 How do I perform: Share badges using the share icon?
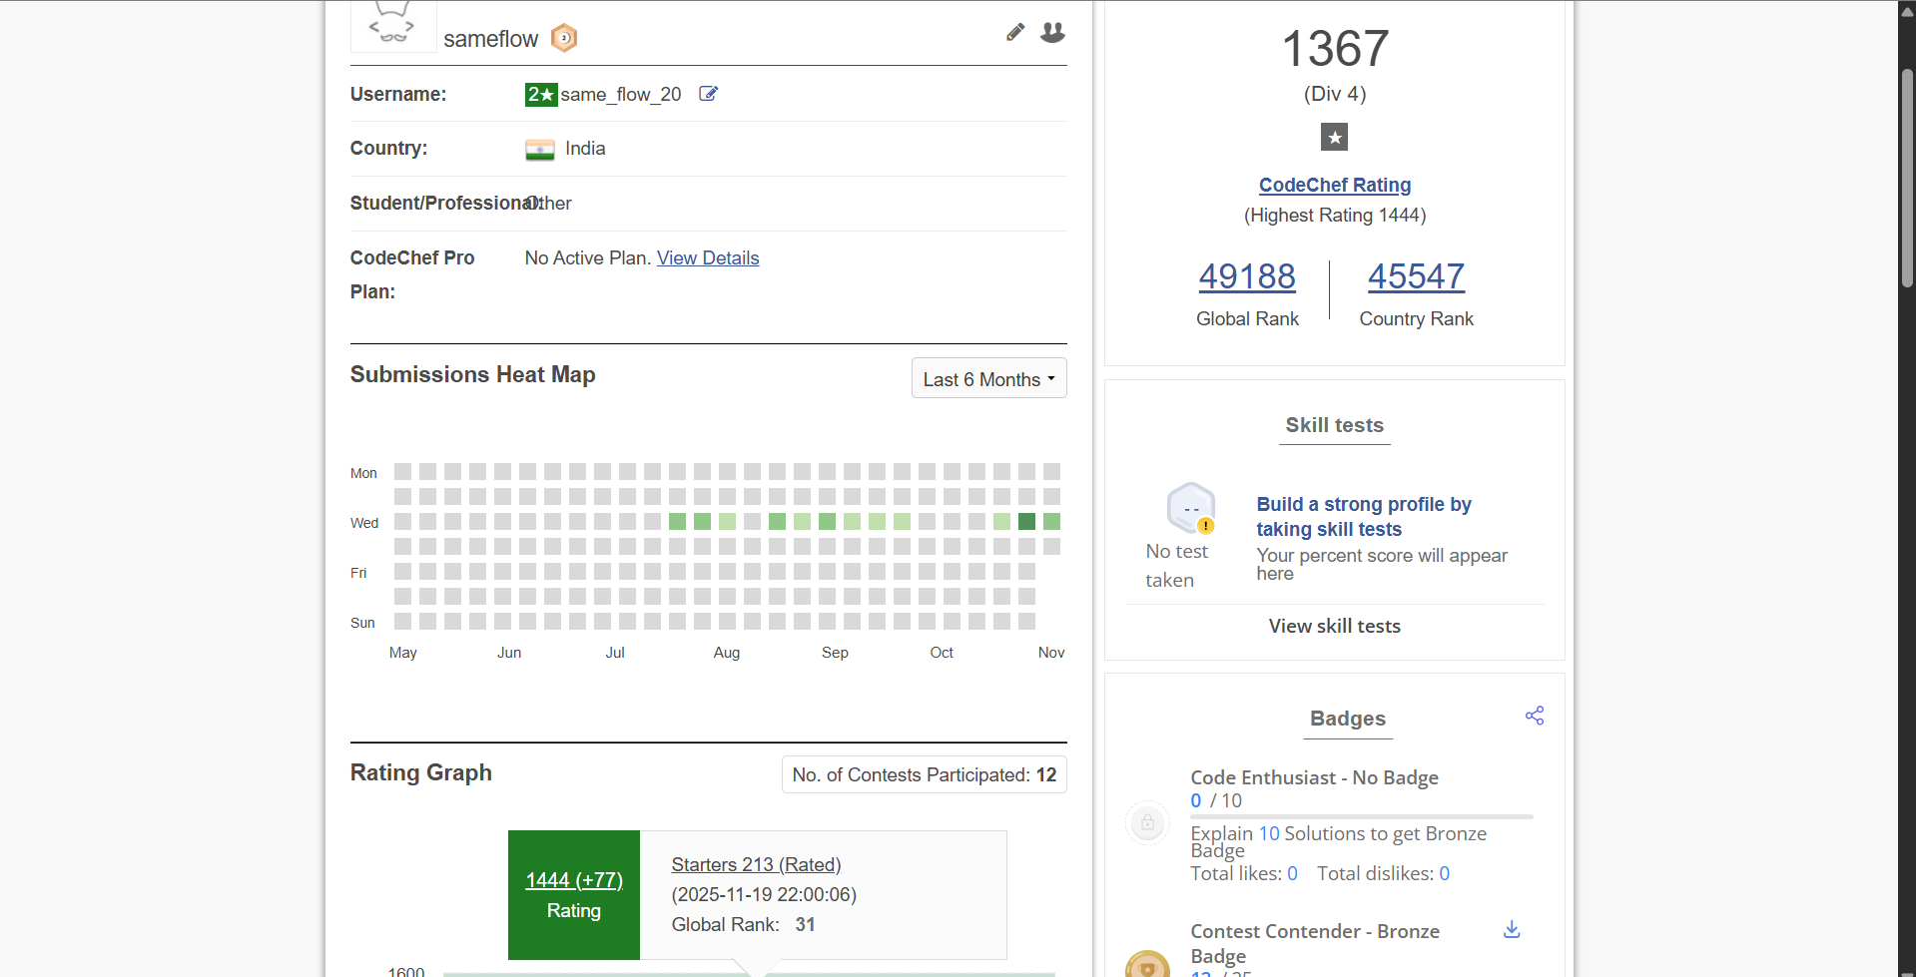pyautogui.click(x=1535, y=716)
